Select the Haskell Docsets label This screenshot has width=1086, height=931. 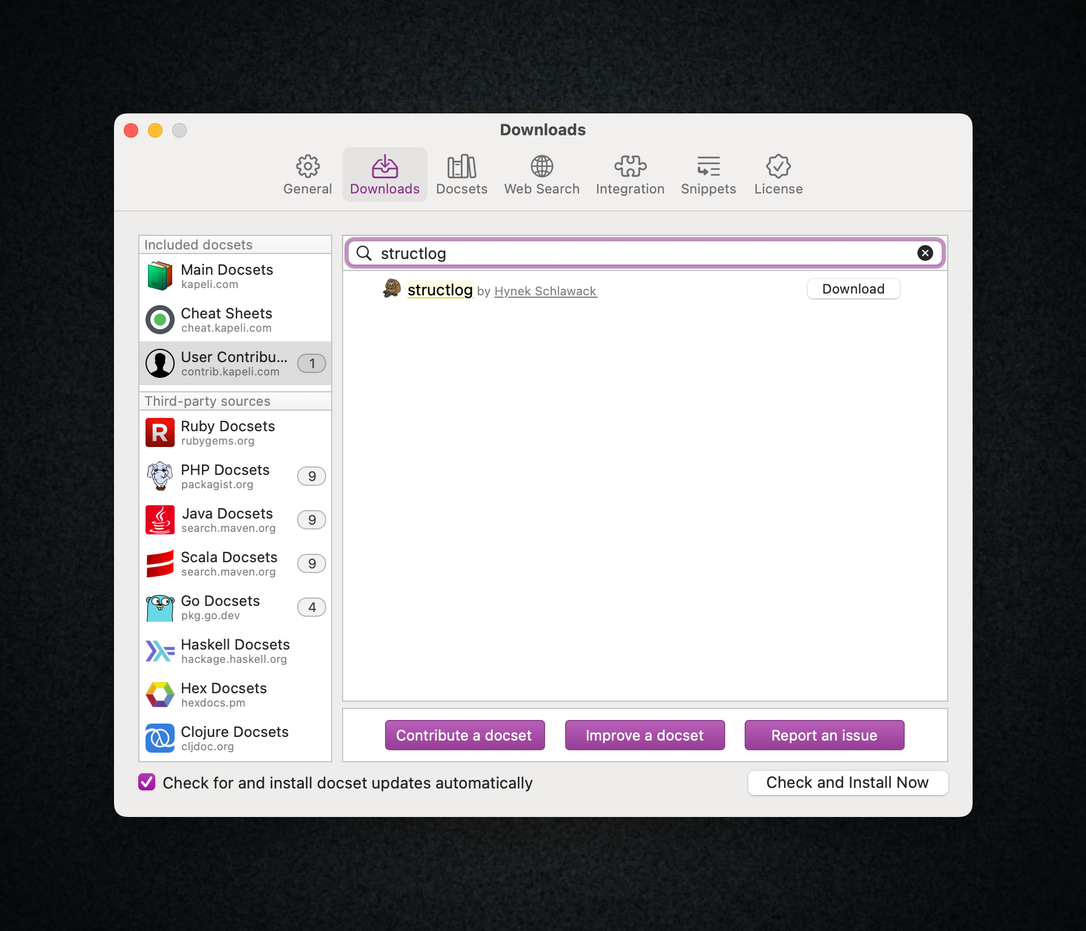(235, 644)
